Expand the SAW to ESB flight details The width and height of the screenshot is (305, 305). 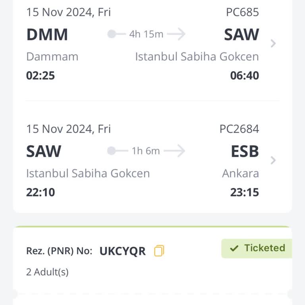tap(273, 160)
